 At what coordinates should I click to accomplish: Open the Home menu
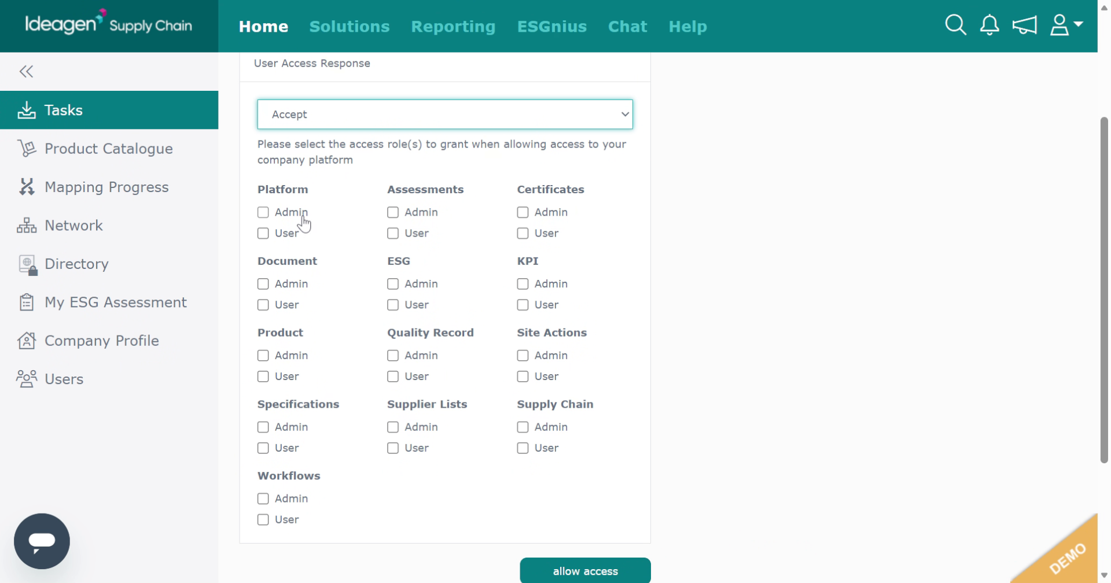(x=263, y=27)
